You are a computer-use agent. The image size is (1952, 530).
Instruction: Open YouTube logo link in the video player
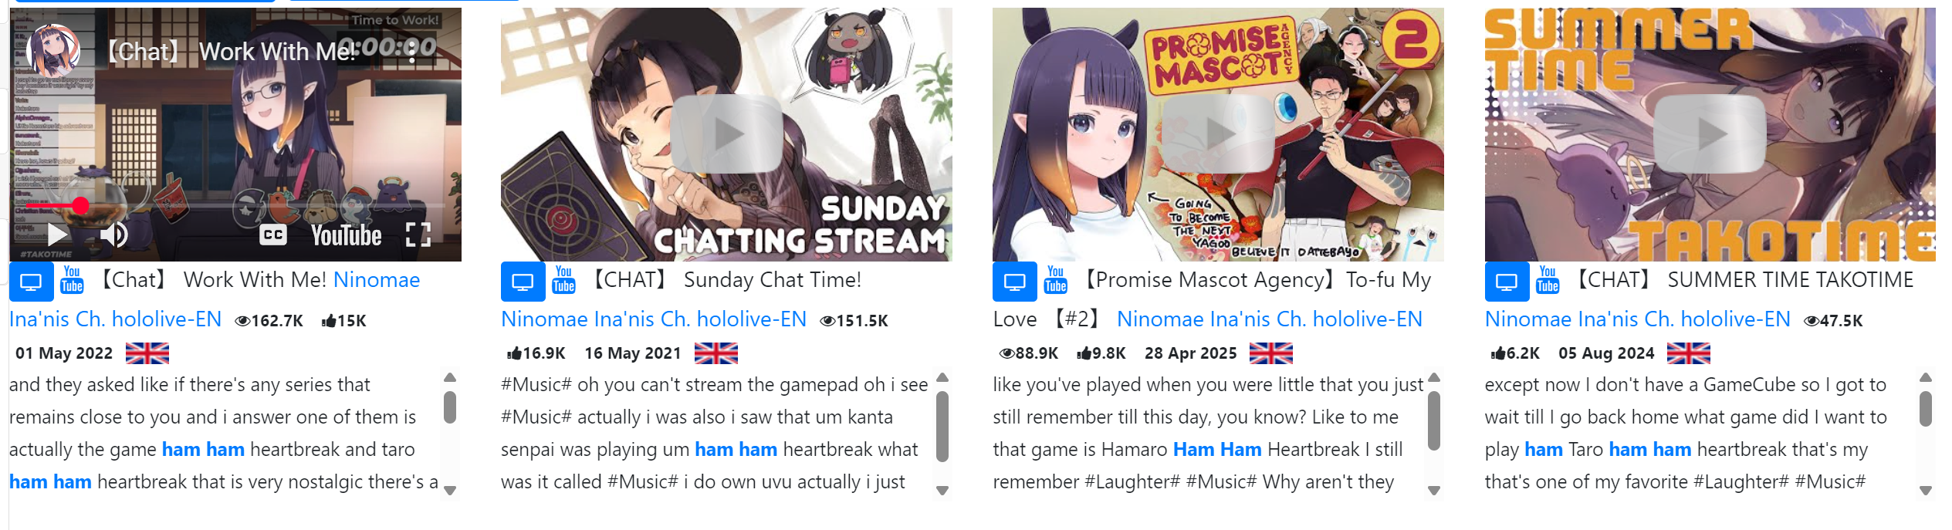pos(346,235)
